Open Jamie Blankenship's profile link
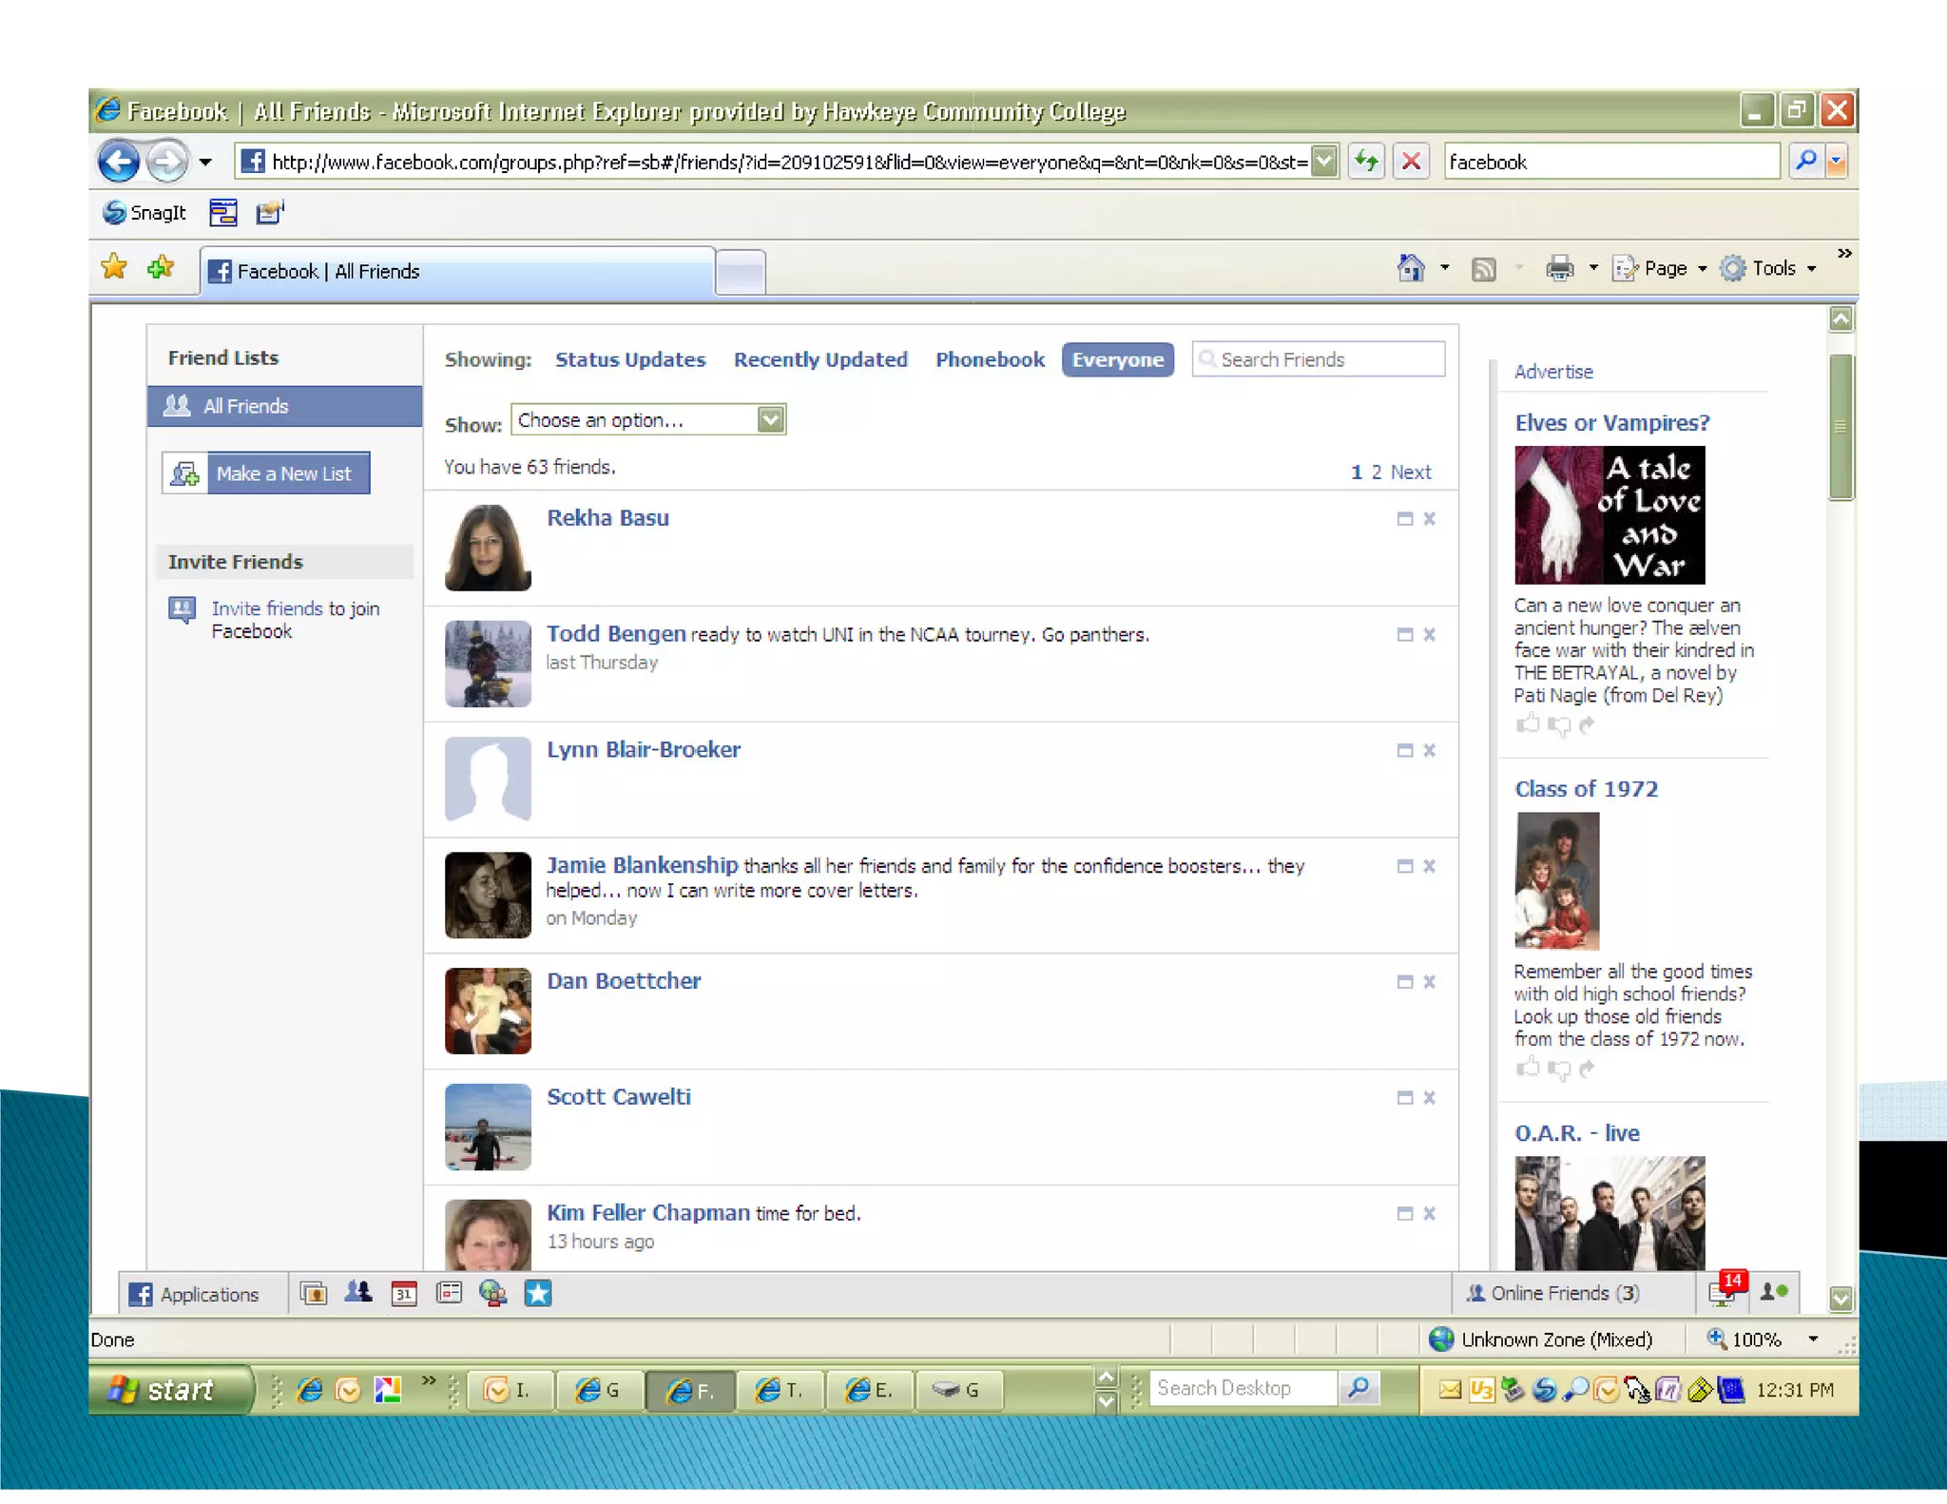Image resolution: width=1947 pixels, height=1504 pixels. 642,865
